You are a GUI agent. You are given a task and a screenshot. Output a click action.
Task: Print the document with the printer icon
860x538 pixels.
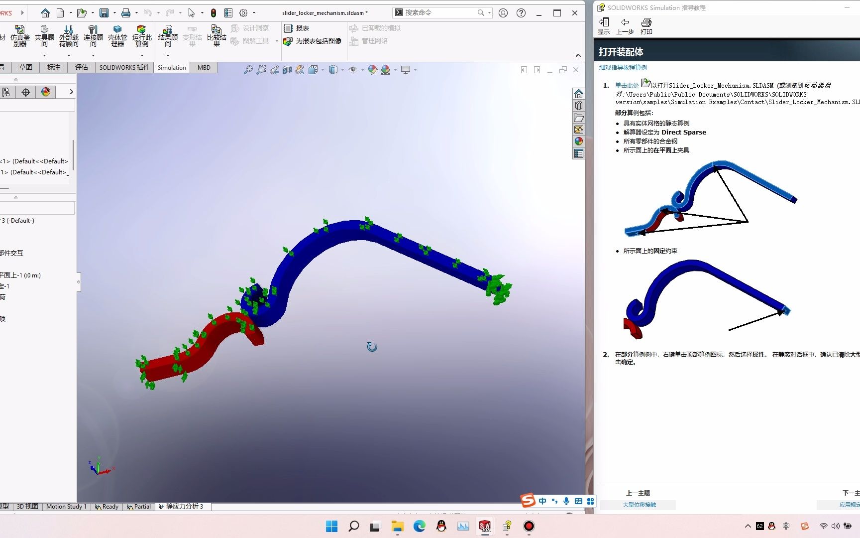tap(126, 13)
